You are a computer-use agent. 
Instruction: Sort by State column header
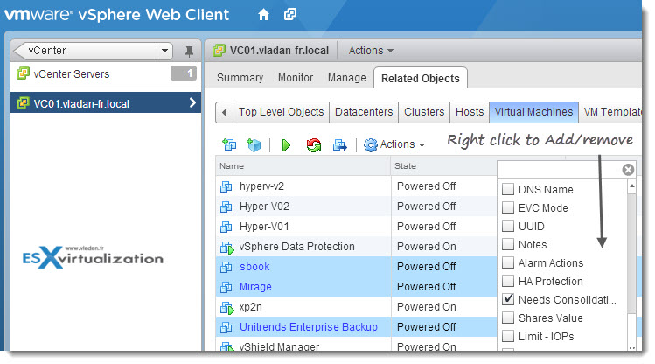pos(443,166)
